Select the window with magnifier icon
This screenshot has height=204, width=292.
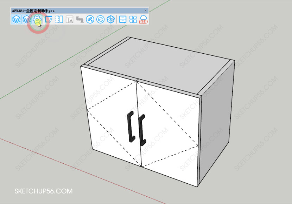69,20
